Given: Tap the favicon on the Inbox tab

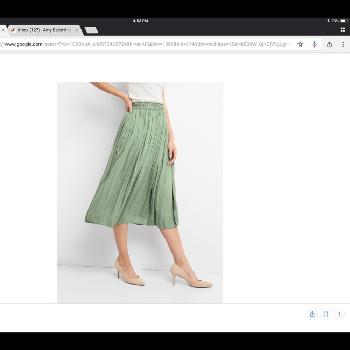Looking at the screenshot, I should point(13,30).
